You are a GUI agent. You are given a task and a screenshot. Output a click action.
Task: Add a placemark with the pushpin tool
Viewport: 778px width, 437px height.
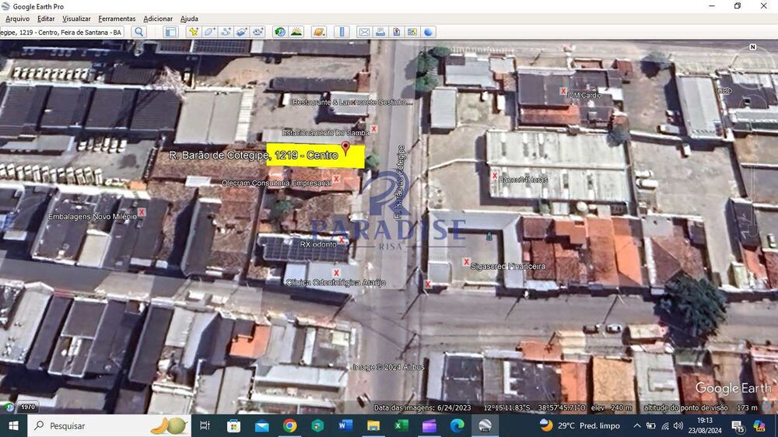click(x=194, y=32)
